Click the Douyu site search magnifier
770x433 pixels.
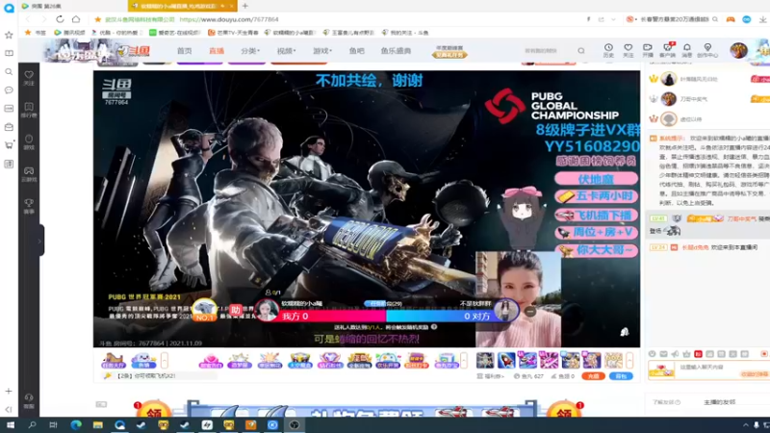(581, 51)
